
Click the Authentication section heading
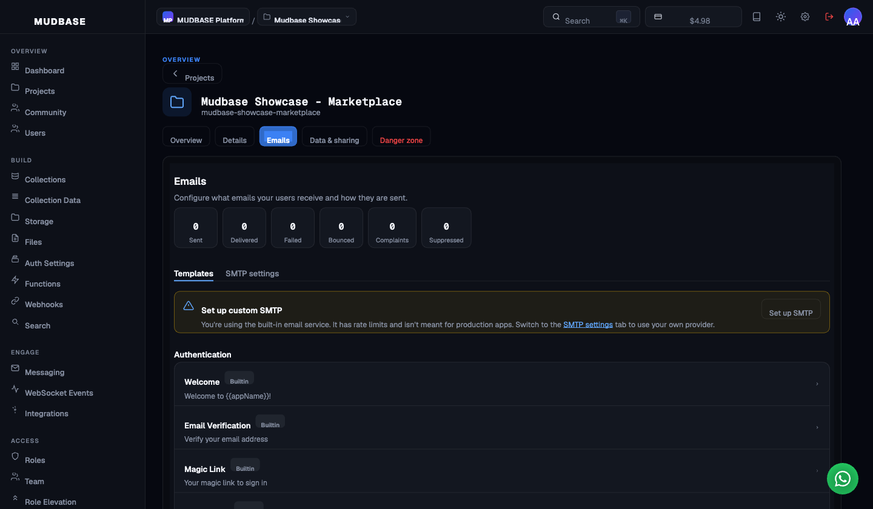point(202,354)
